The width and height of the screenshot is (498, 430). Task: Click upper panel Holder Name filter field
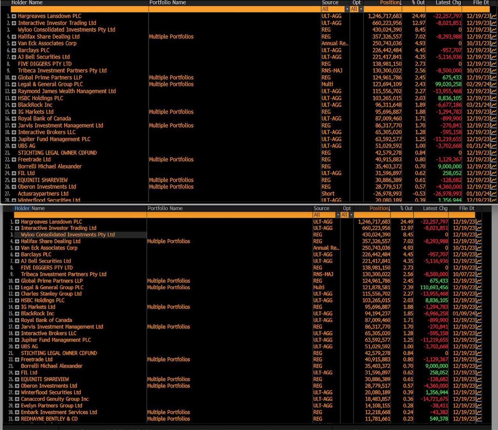click(79, 9)
